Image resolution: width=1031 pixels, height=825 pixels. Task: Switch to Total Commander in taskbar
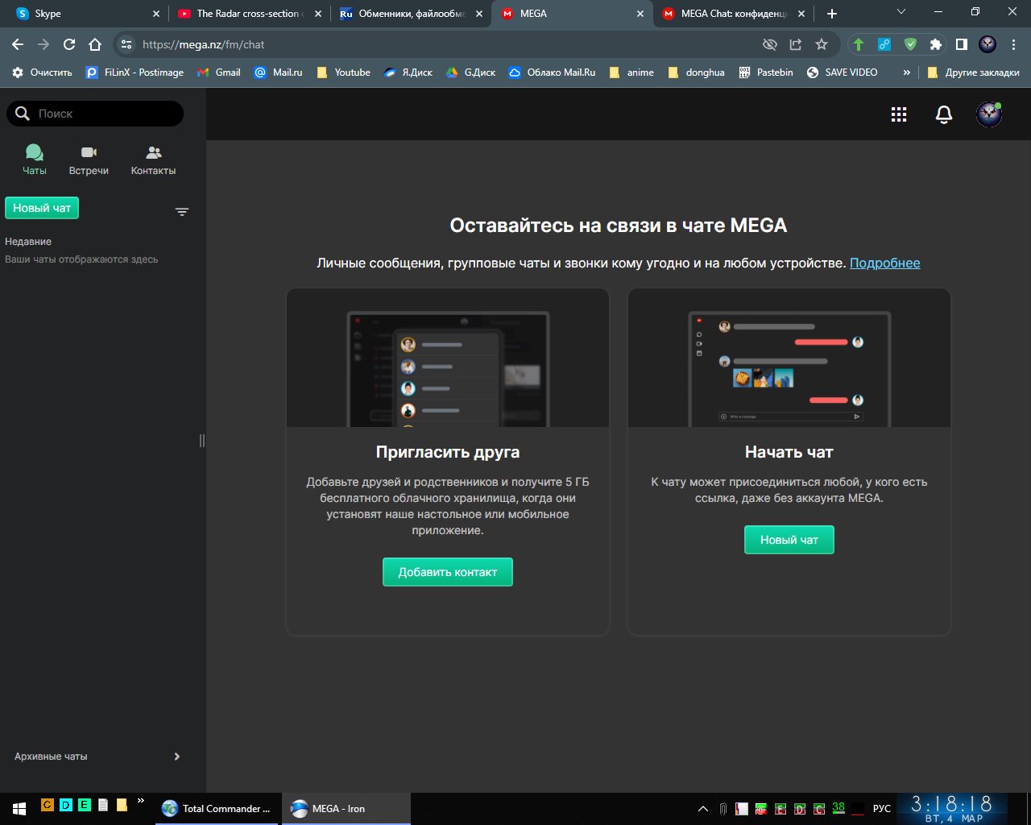click(x=217, y=809)
